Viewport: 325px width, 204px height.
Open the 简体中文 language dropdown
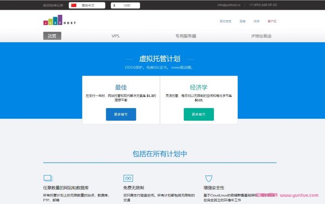88,5
